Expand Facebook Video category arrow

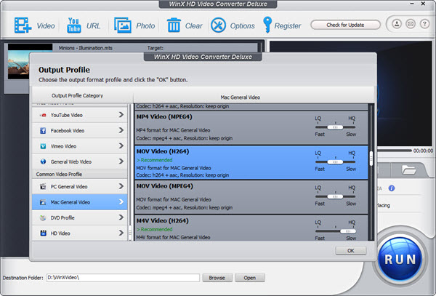121,130
